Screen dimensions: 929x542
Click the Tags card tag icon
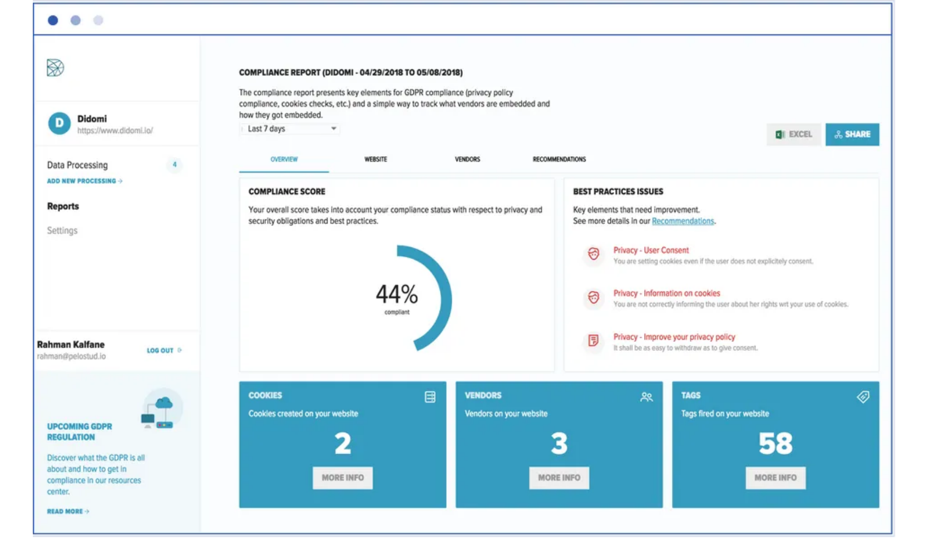coord(863,397)
